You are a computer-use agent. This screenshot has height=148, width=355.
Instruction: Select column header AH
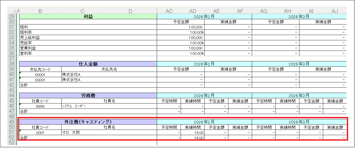(287, 11)
